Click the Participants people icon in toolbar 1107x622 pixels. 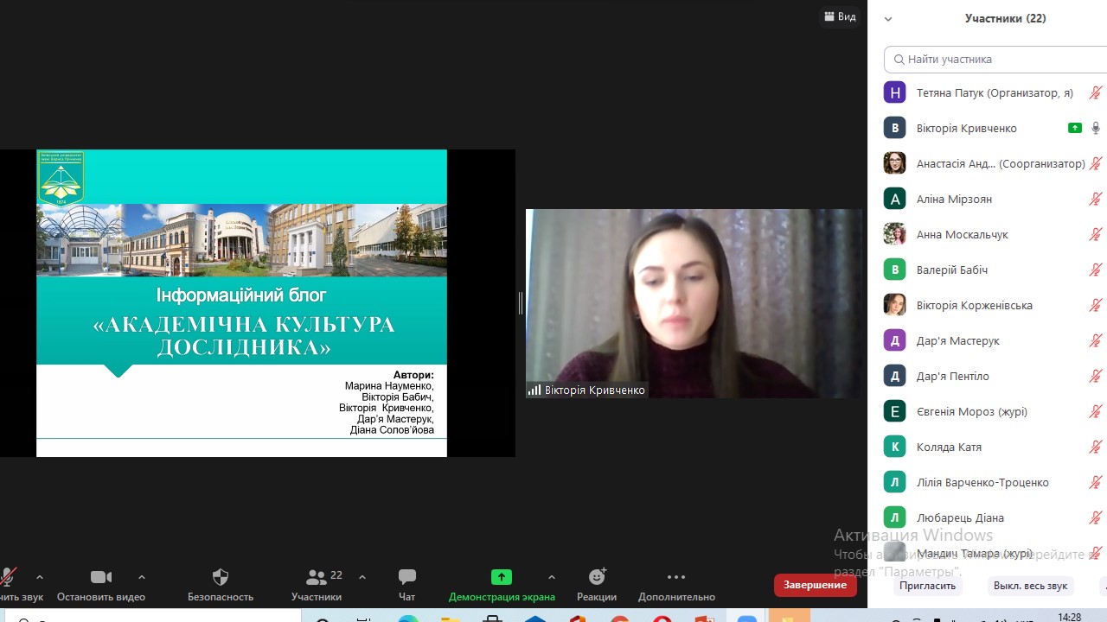tap(317, 577)
